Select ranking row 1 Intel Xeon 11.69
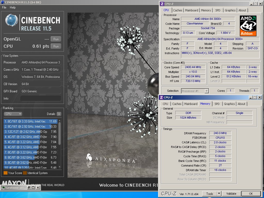The image size is (264, 198). click(30, 121)
